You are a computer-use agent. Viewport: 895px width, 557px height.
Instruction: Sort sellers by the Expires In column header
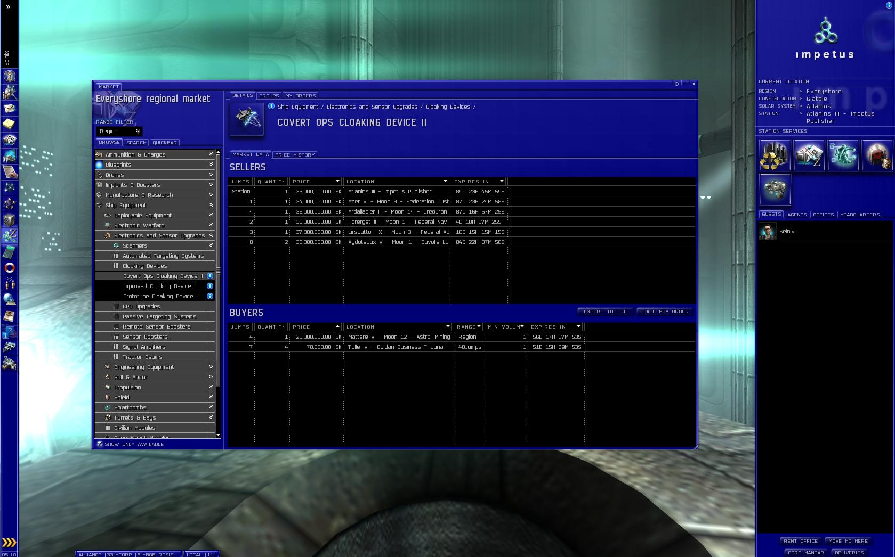[x=478, y=182]
